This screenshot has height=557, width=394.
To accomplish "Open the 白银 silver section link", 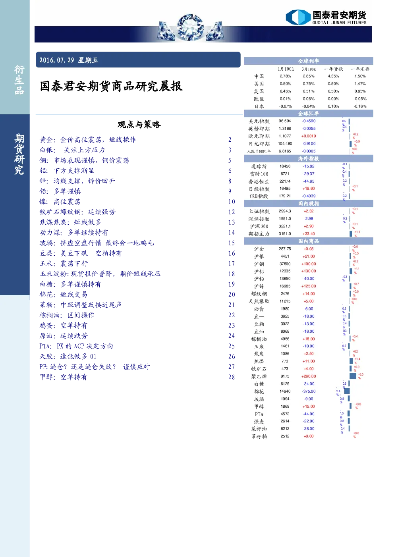I will [72, 150].
